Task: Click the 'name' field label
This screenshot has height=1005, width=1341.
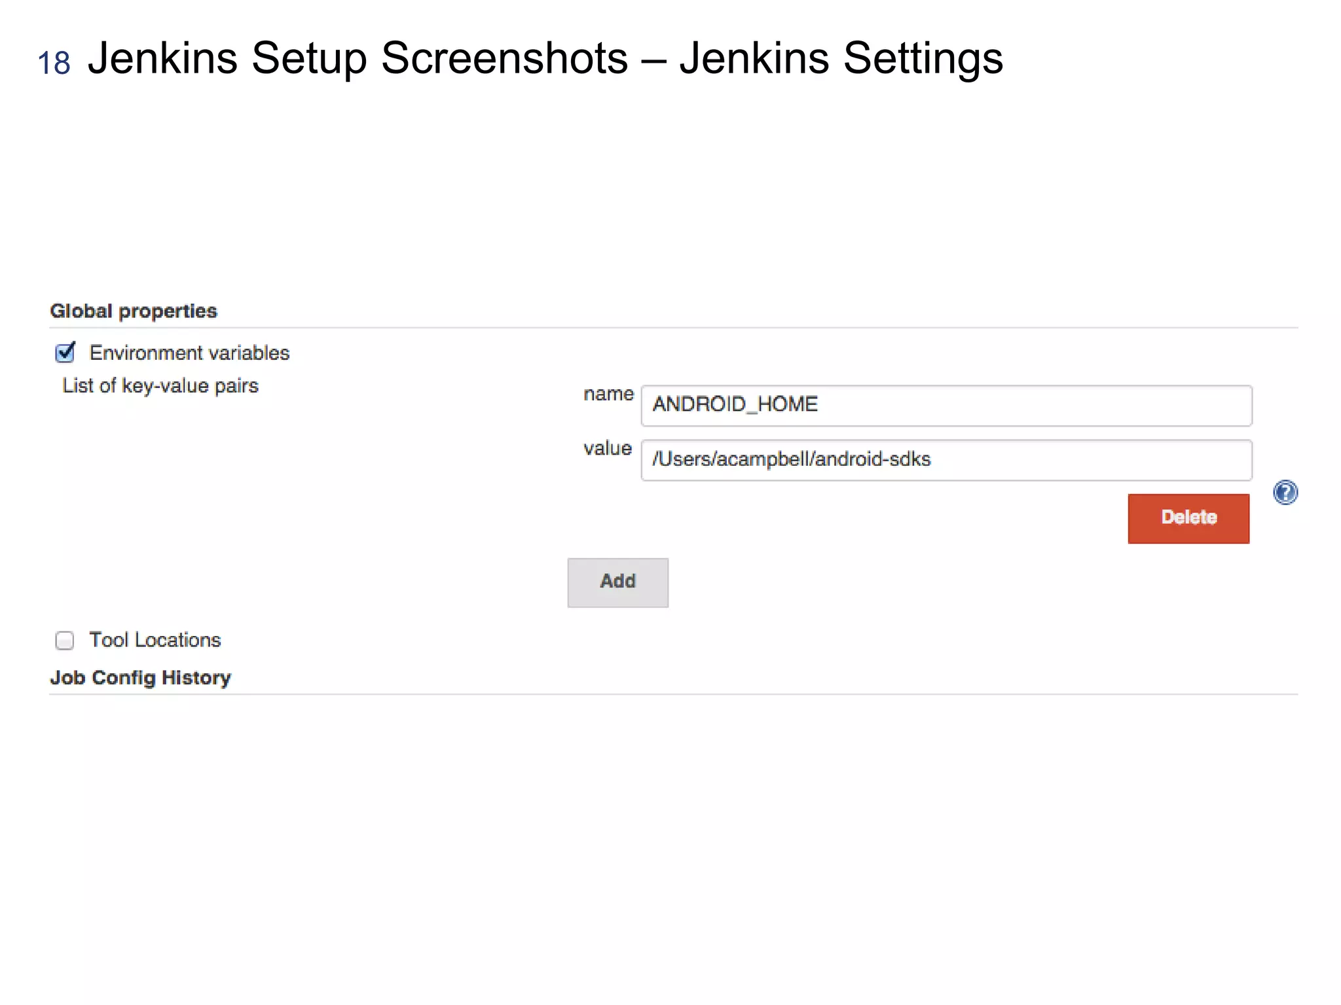Action: pyautogui.click(x=608, y=394)
